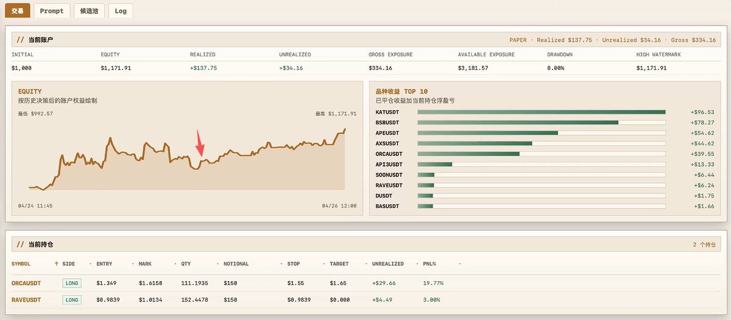Click the 最低 $992.57 chart label
The image size is (731, 320).
tap(35, 114)
